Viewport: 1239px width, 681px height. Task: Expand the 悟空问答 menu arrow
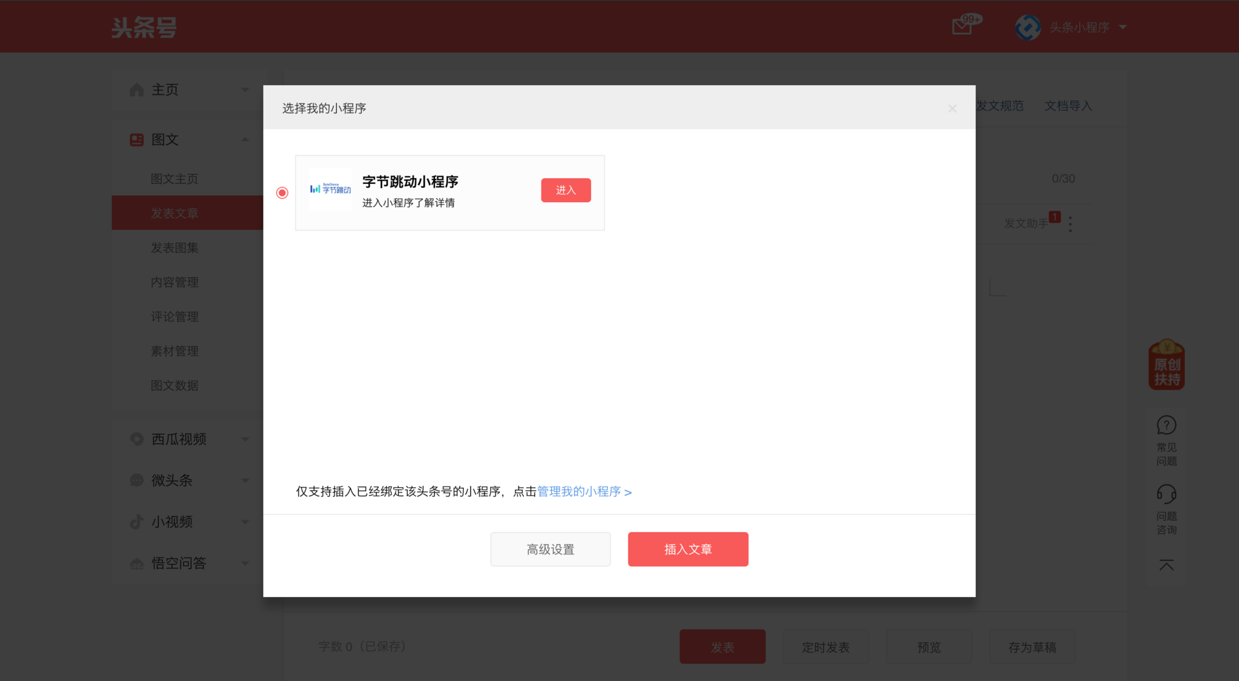coord(245,563)
